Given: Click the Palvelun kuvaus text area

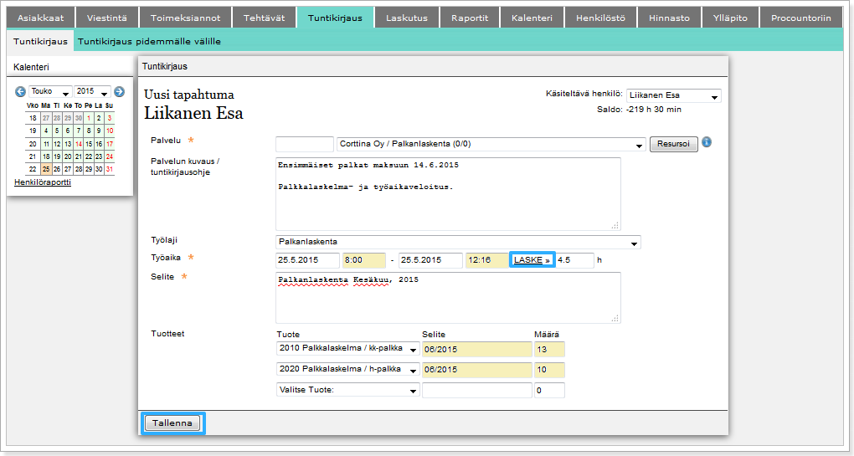Looking at the screenshot, I should click(448, 194).
